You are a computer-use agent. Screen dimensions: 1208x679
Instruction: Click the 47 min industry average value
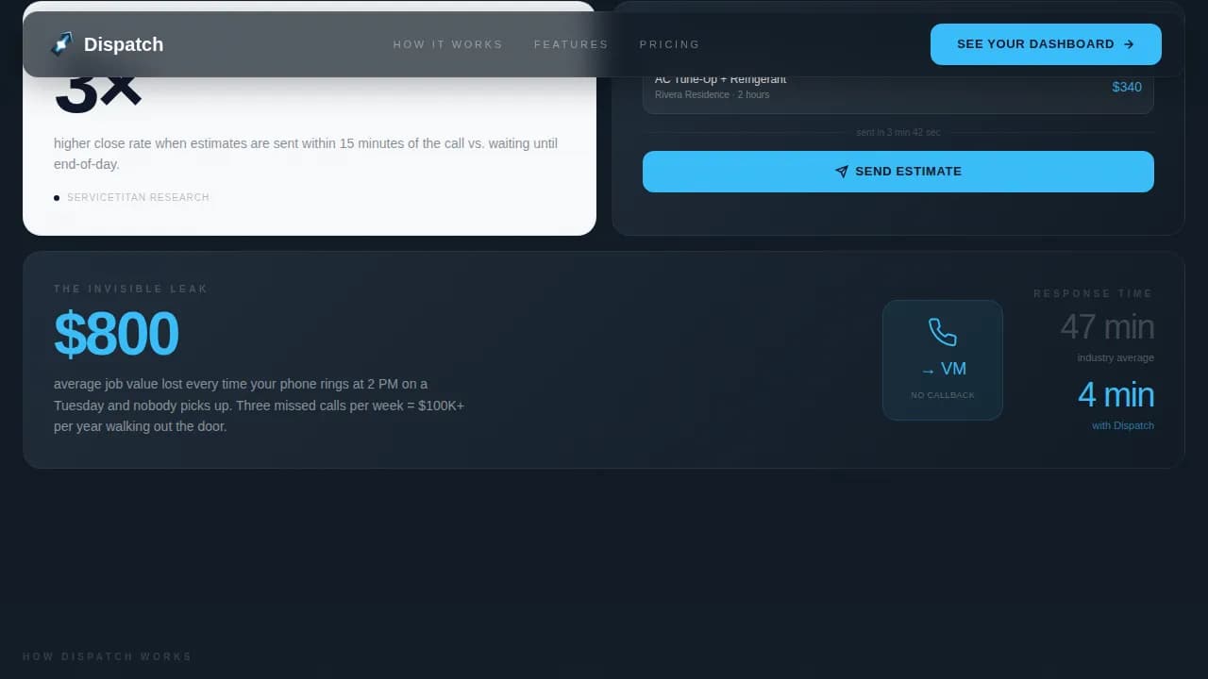point(1107,327)
